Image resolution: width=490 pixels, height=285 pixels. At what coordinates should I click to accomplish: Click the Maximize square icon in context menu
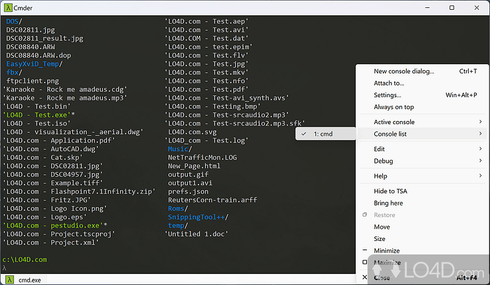tap(364, 262)
